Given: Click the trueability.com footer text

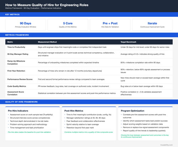Looking at the screenshot, I should [167, 145].
